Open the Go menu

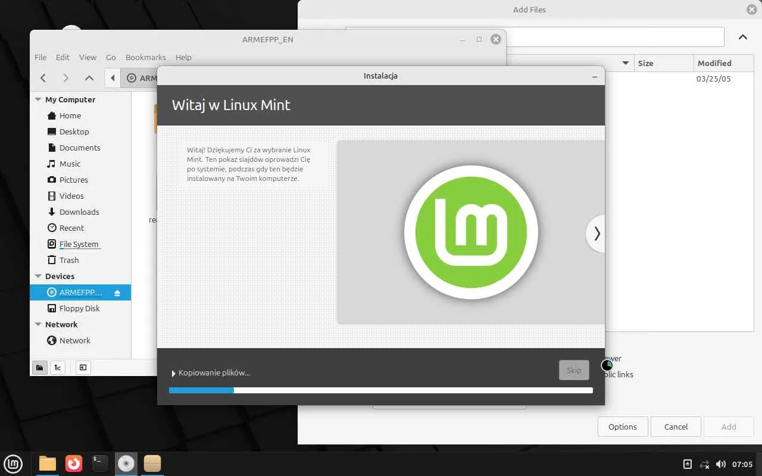(x=111, y=57)
